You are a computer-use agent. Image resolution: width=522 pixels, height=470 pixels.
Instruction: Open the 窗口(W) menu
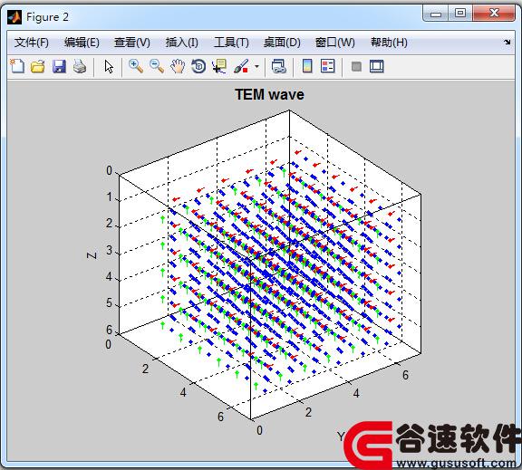click(x=335, y=43)
